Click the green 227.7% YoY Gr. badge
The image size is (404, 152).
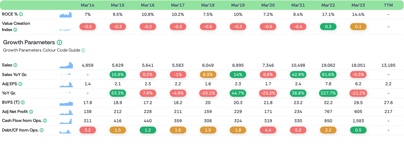click(328, 93)
